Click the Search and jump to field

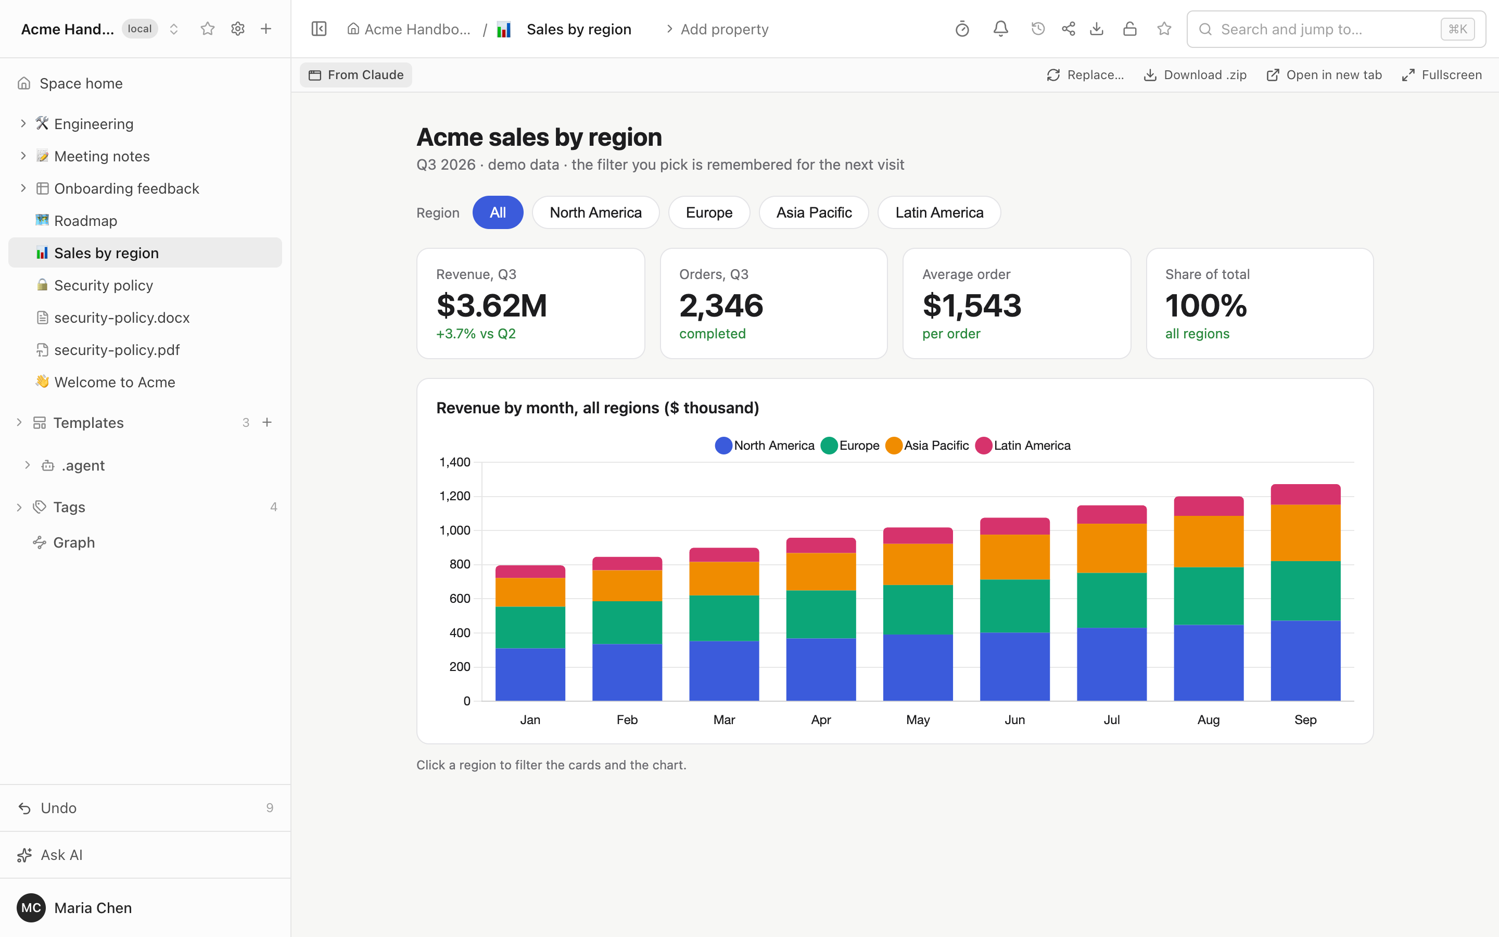pos(1336,29)
